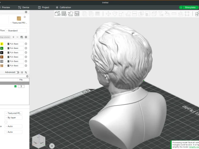
Task: Open printer settings gear at panel top
Action: point(26,12)
